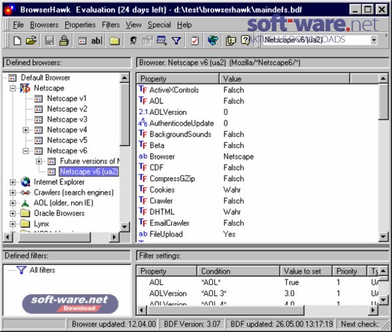Click scroll left arrow of filter settings

(142, 310)
